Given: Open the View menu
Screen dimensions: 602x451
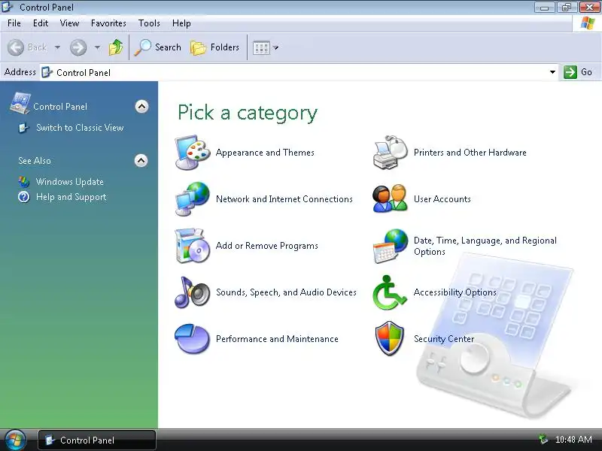Looking at the screenshot, I should pyautogui.click(x=69, y=23).
